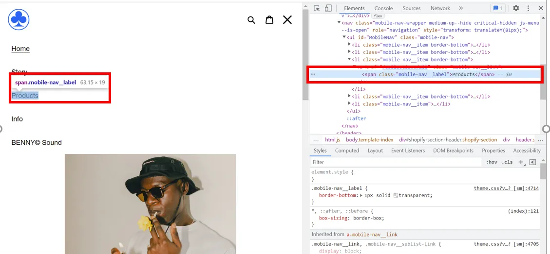550x254 pixels.
Task: Switch to the Console tab
Action: [x=383, y=8]
